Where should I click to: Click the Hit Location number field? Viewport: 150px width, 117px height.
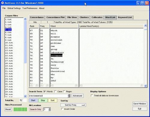(46, 109)
